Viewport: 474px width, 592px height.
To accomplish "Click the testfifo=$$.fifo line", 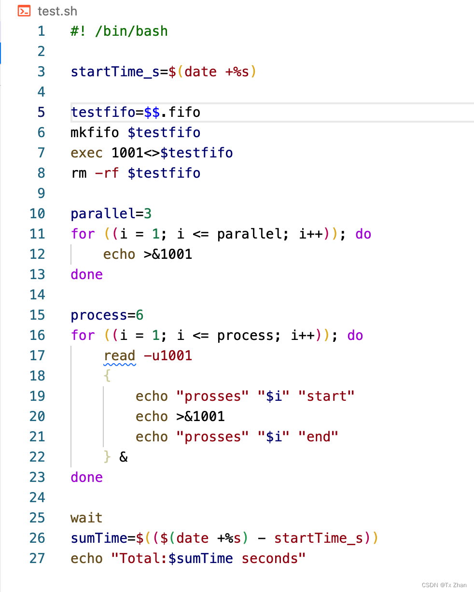I will coord(135,112).
